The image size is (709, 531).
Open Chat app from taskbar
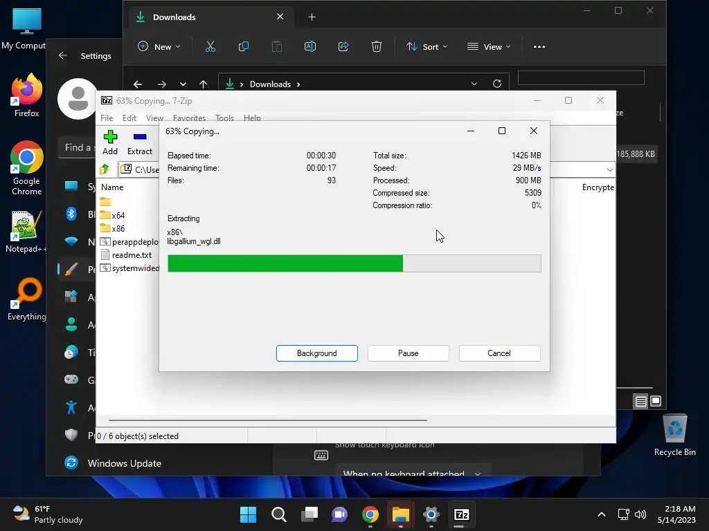[339, 514]
